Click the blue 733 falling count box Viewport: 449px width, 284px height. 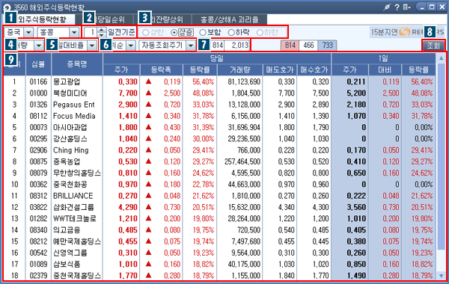(327, 45)
